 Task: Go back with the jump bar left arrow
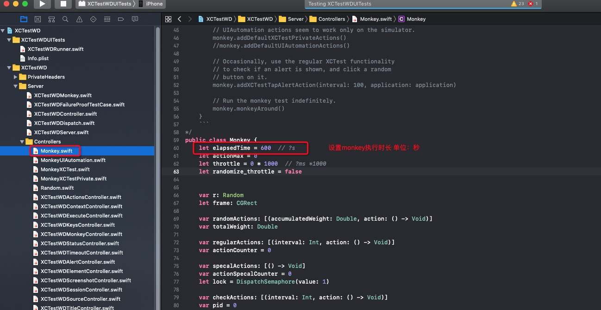tap(180, 19)
